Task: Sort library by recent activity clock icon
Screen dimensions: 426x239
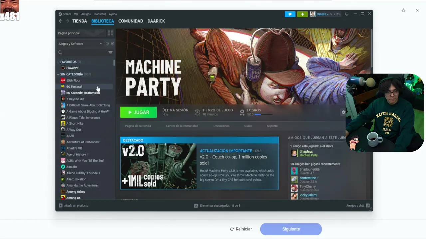Action: click(107, 44)
